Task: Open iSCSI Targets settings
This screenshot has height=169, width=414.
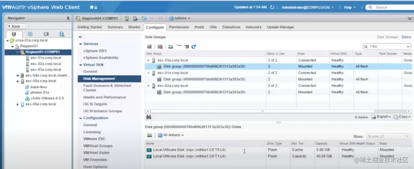Action: (95, 104)
